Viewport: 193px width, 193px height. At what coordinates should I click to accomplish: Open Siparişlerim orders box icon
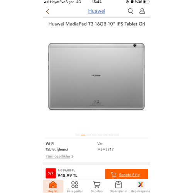click(119, 185)
